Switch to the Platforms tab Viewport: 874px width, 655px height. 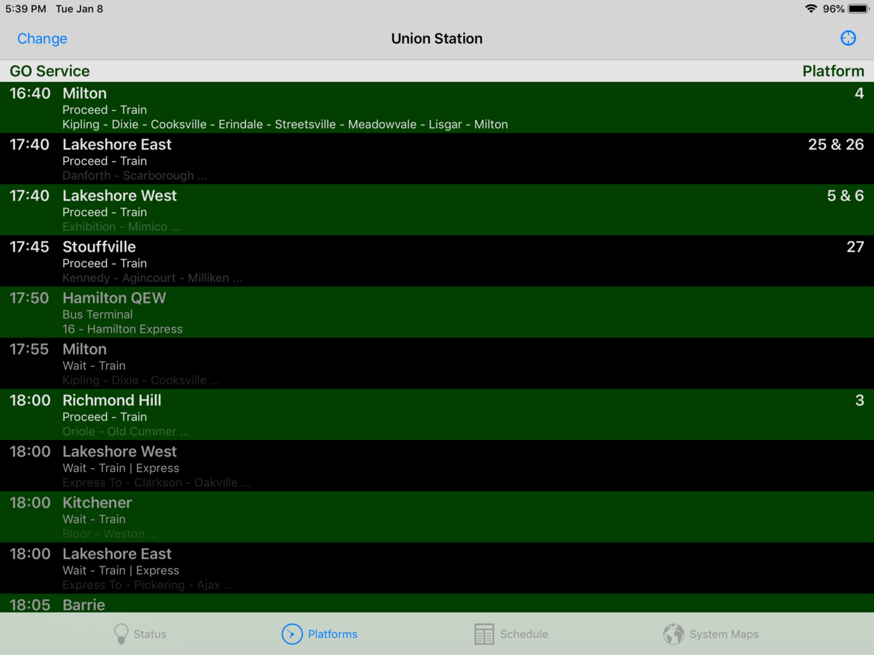pos(320,634)
